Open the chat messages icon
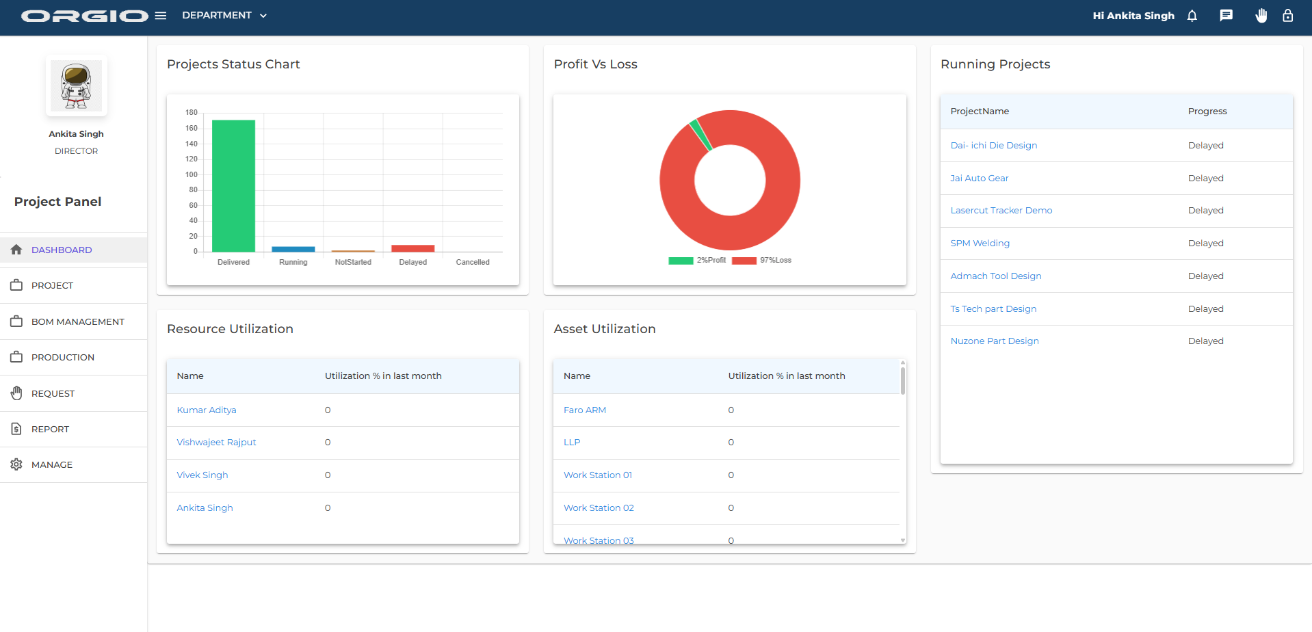Image resolution: width=1312 pixels, height=632 pixels. click(1226, 16)
